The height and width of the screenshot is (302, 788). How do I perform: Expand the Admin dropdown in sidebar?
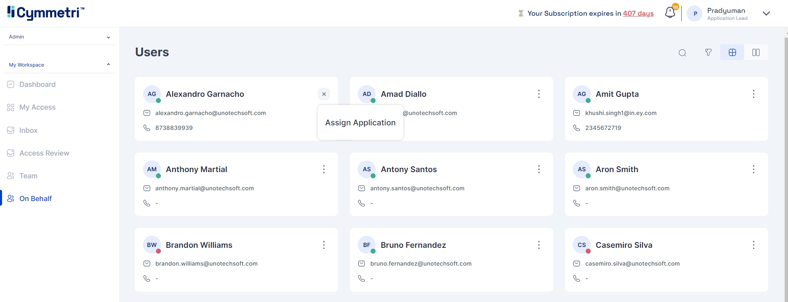point(108,37)
